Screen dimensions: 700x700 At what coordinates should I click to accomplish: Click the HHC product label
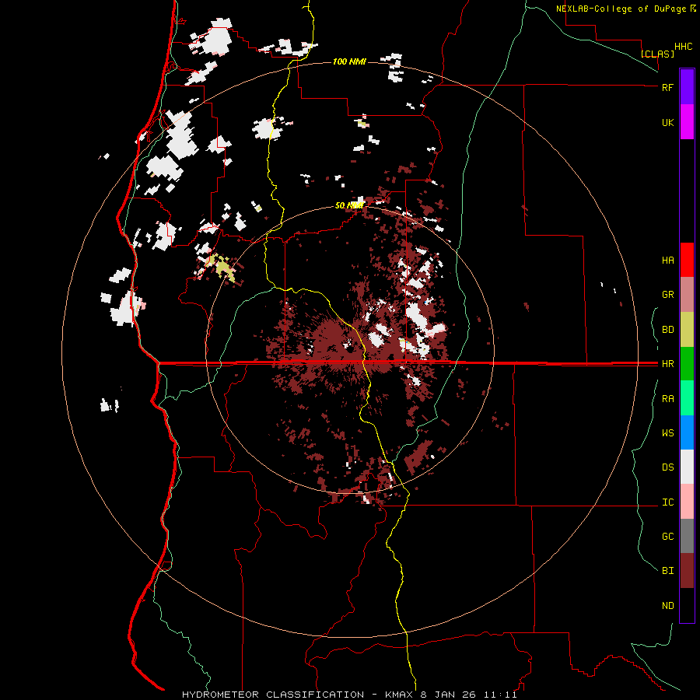coord(683,47)
